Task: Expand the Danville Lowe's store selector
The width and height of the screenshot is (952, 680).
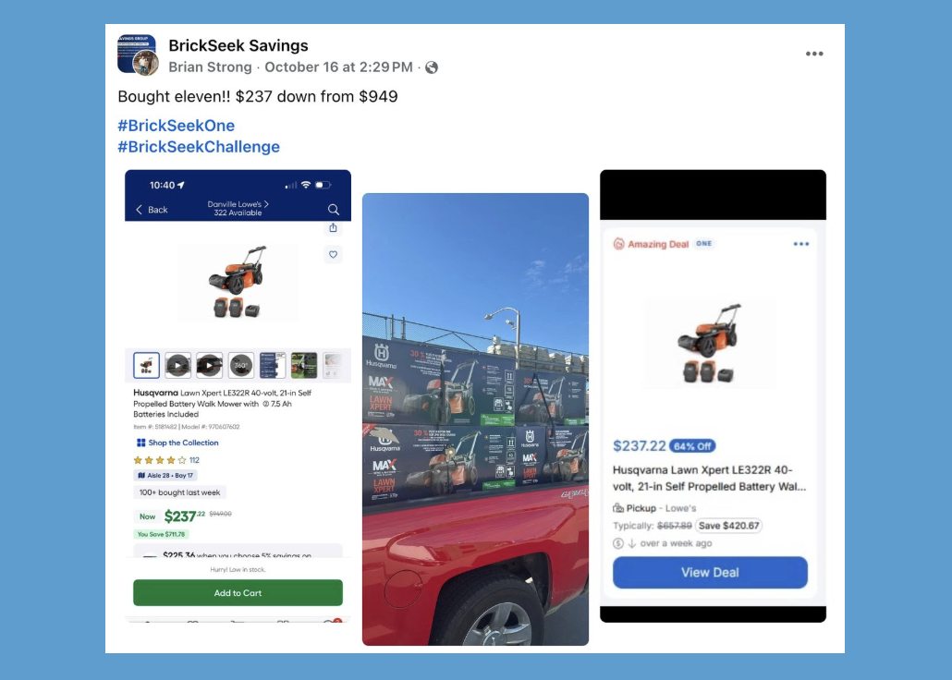Action: pos(238,208)
